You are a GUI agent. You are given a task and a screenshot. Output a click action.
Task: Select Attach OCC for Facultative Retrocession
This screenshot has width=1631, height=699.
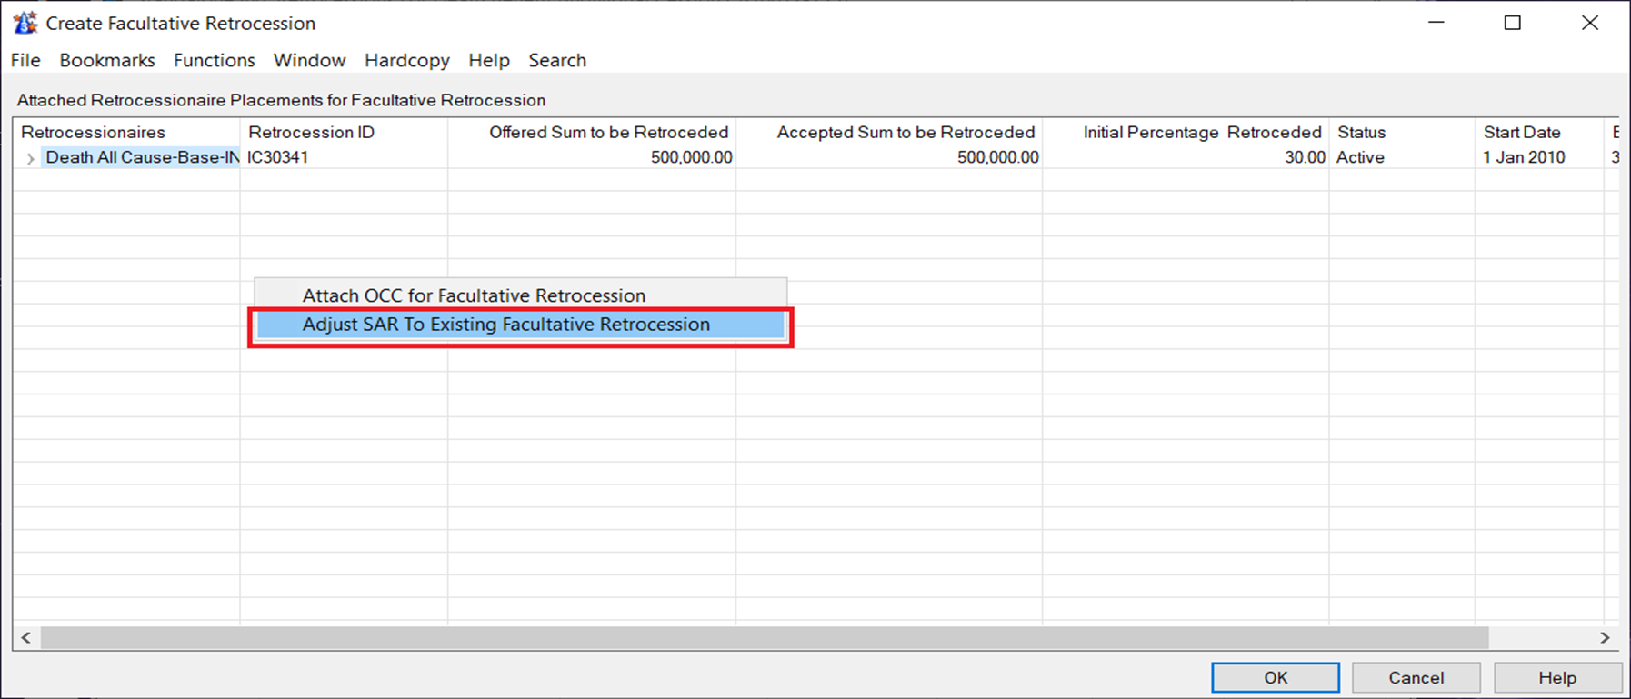(x=474, y=295)
